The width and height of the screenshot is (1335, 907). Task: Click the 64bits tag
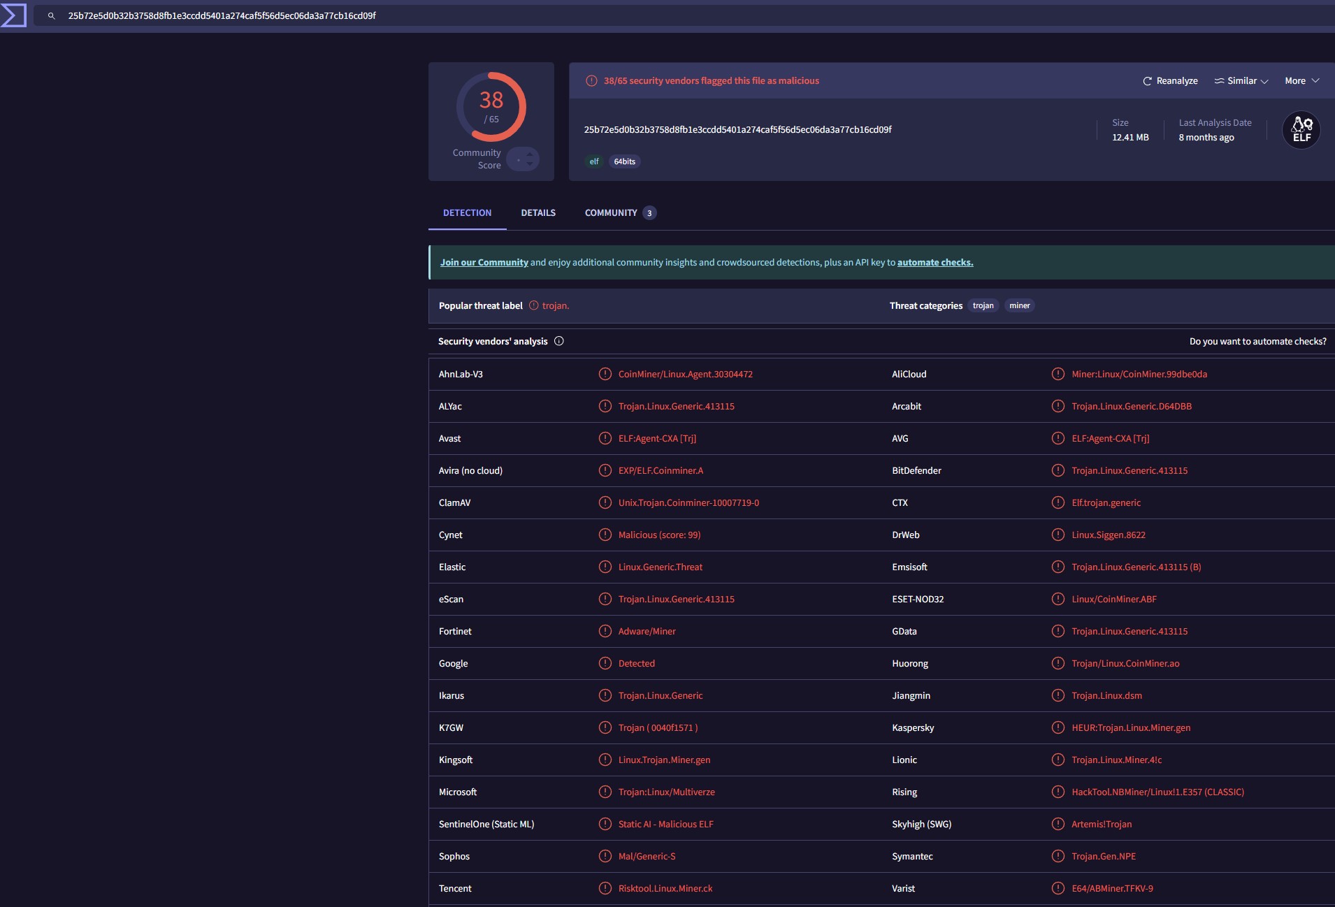click(624, 161)
